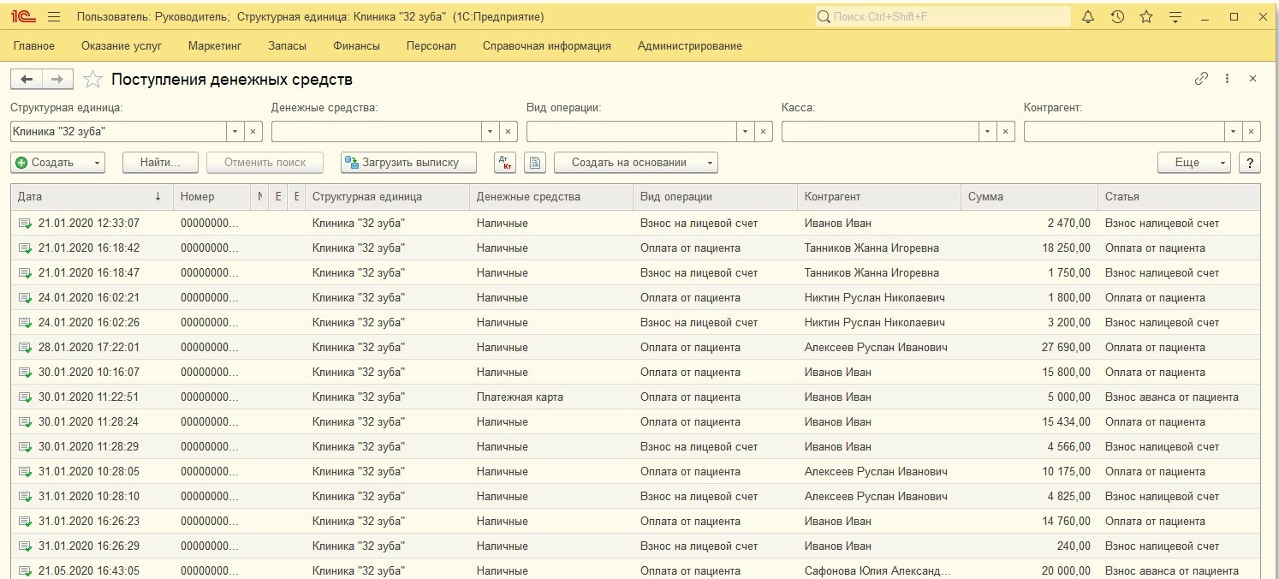
Task: Click the notifications bell icon
Action: click(x=1088, y=17)
